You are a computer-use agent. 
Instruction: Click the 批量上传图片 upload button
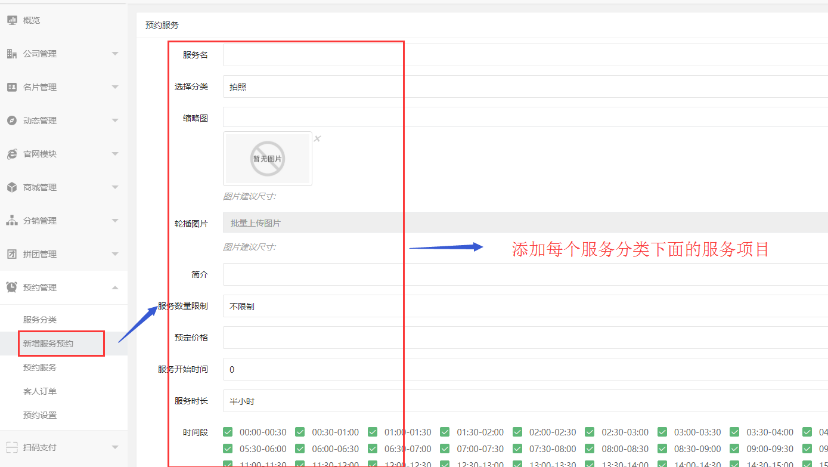[525, 223]
